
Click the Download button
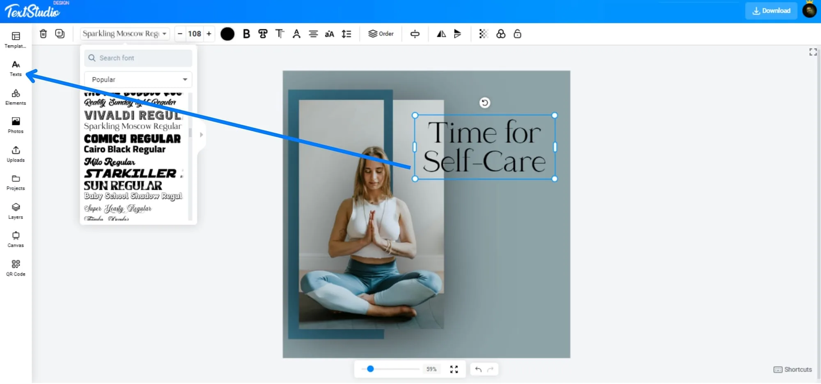[x=771, y=11]
